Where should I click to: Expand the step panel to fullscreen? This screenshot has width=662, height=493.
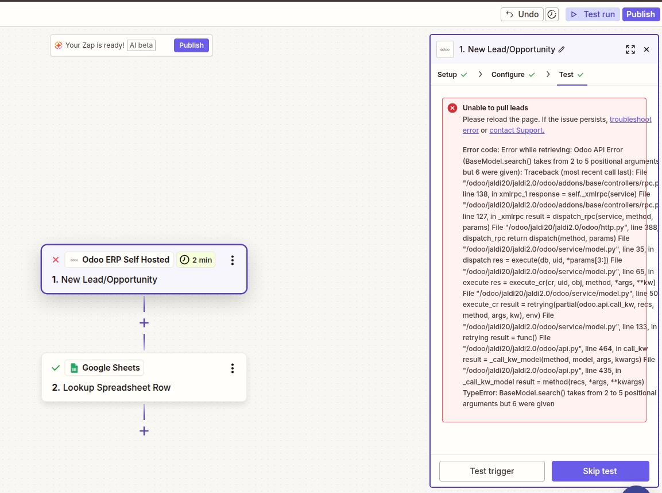coord(630,49)
